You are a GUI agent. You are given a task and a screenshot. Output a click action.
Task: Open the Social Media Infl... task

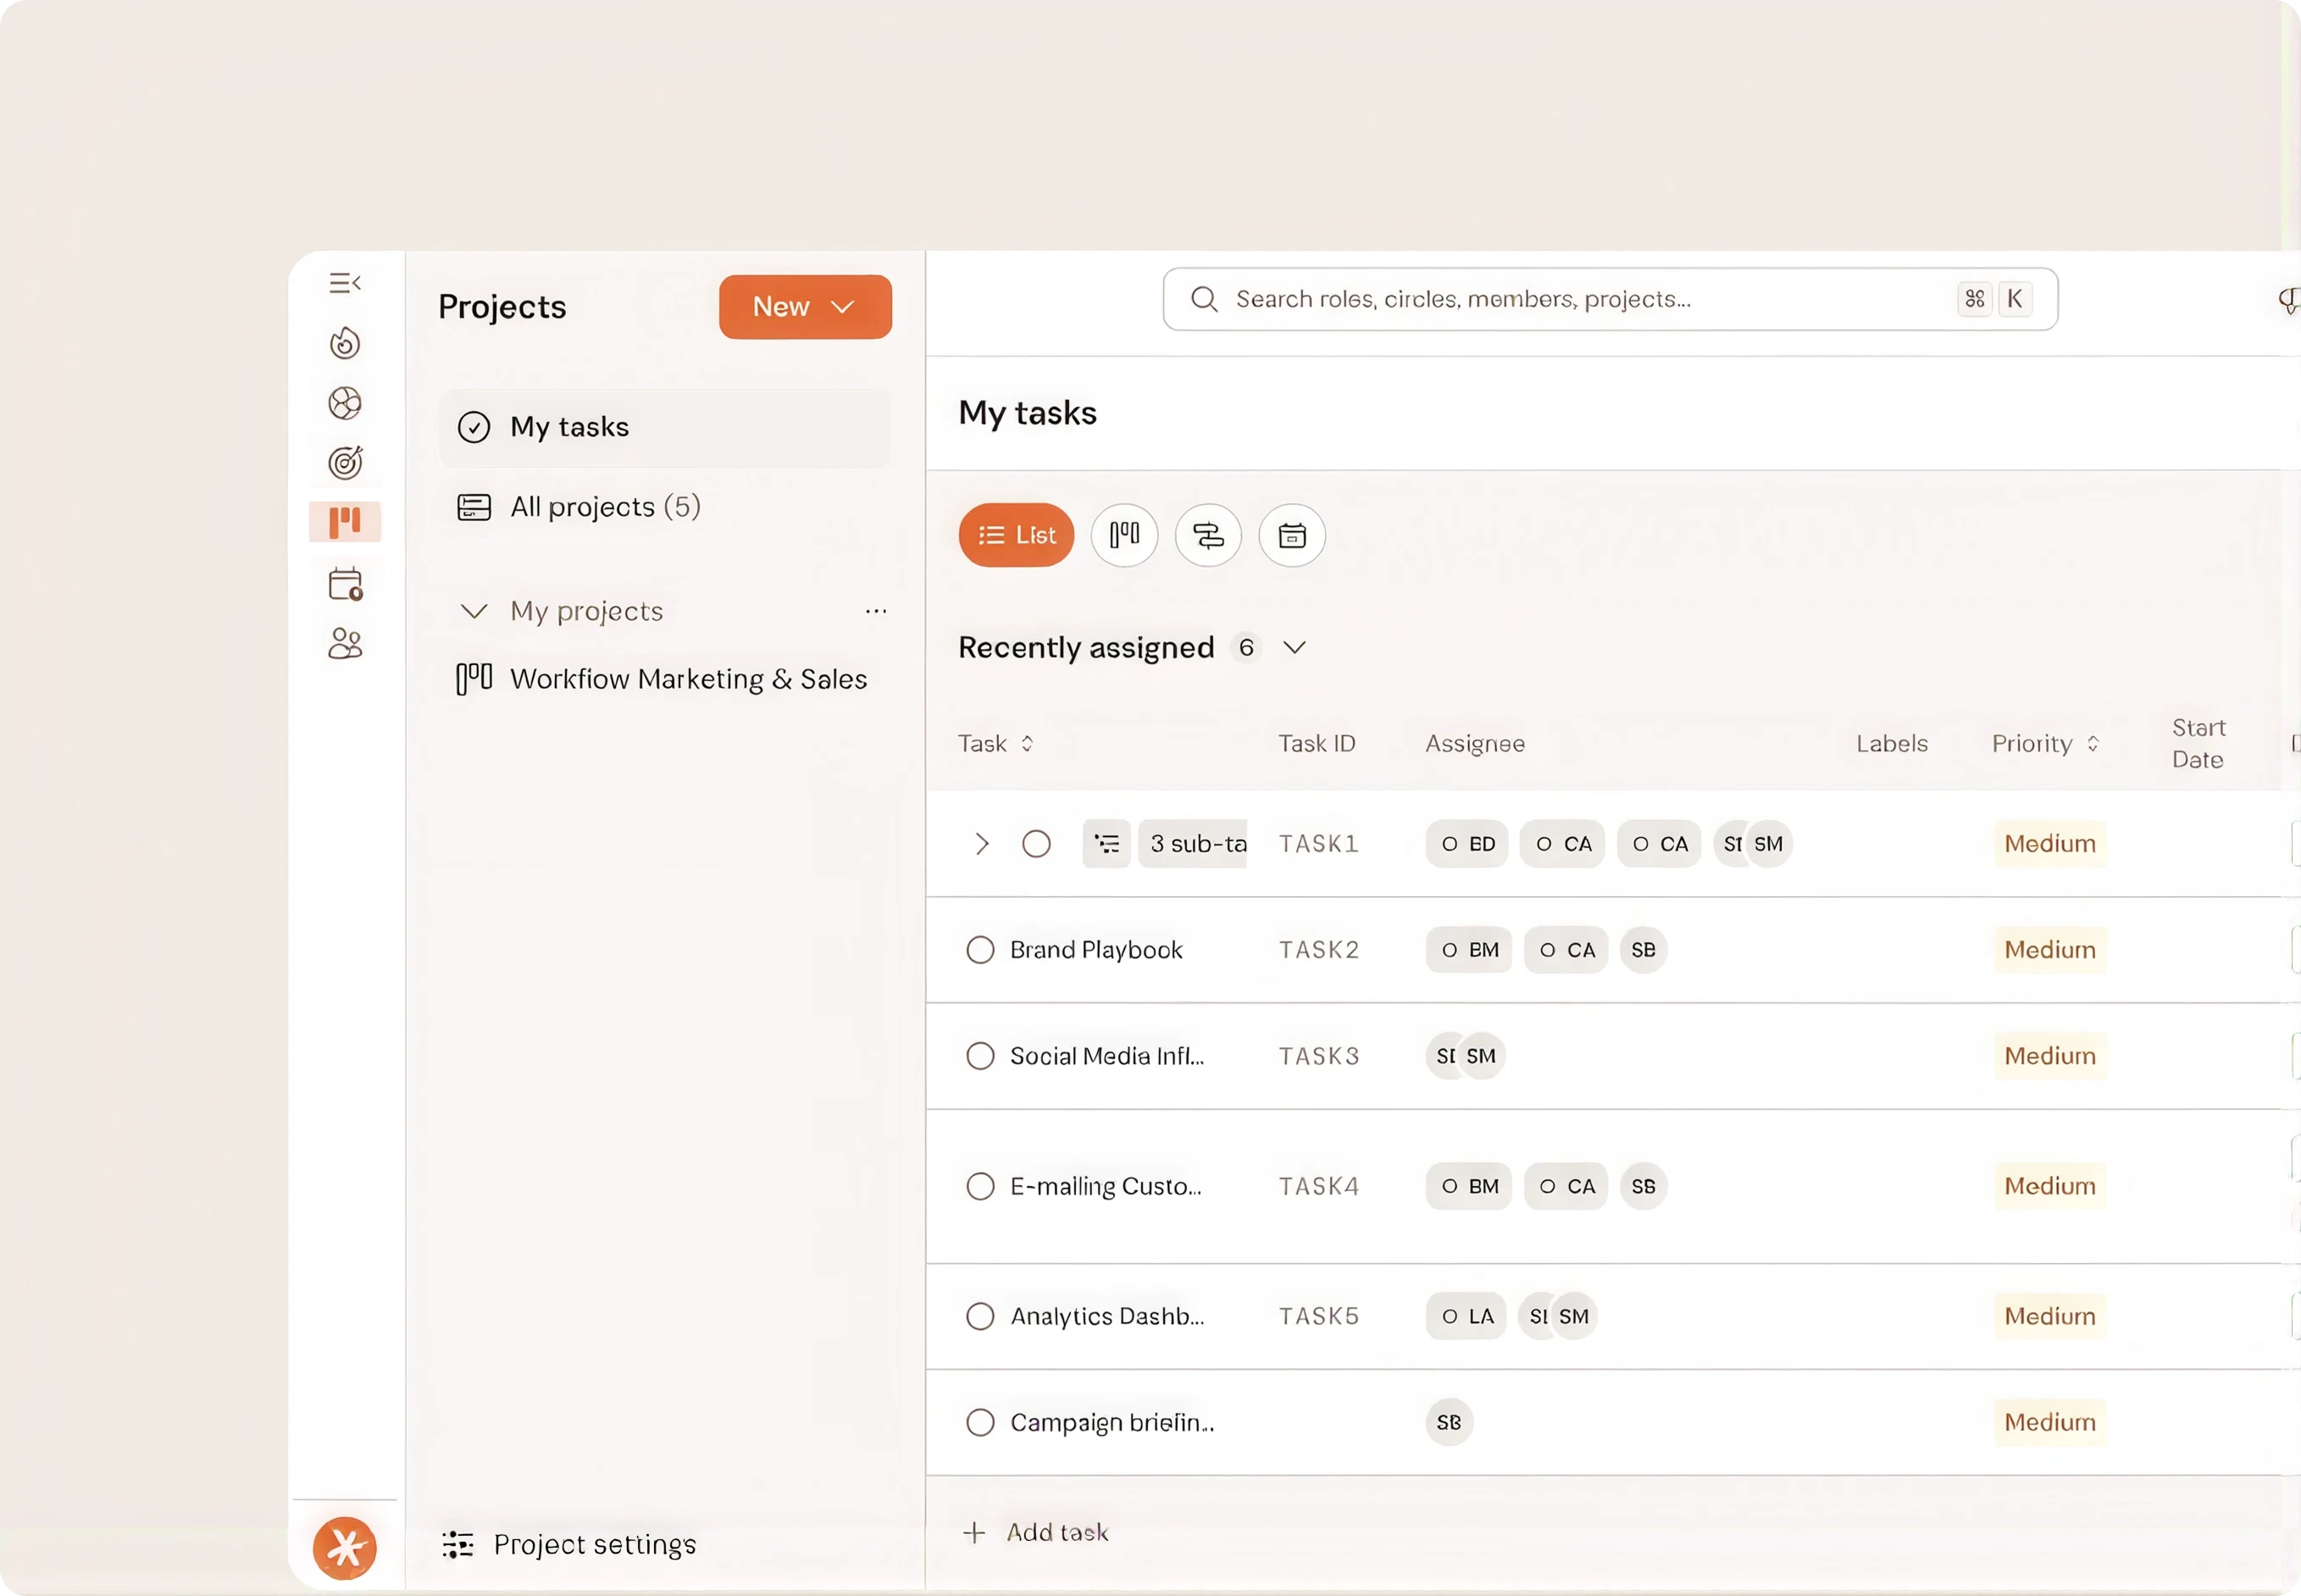[1107, 1056]
